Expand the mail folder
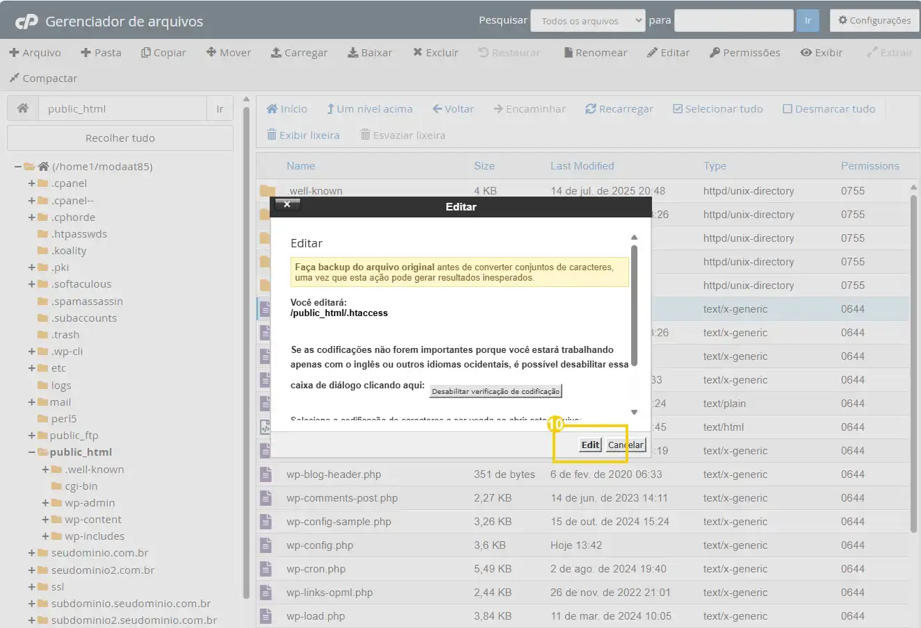 click(x=31, y=402)
